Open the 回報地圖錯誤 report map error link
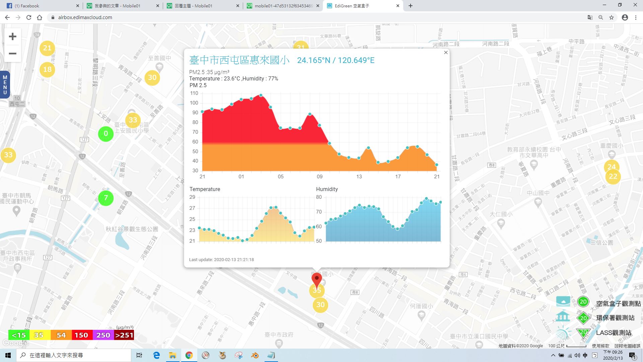Viewport: 643px width, 362px height. tap(627, 346)
